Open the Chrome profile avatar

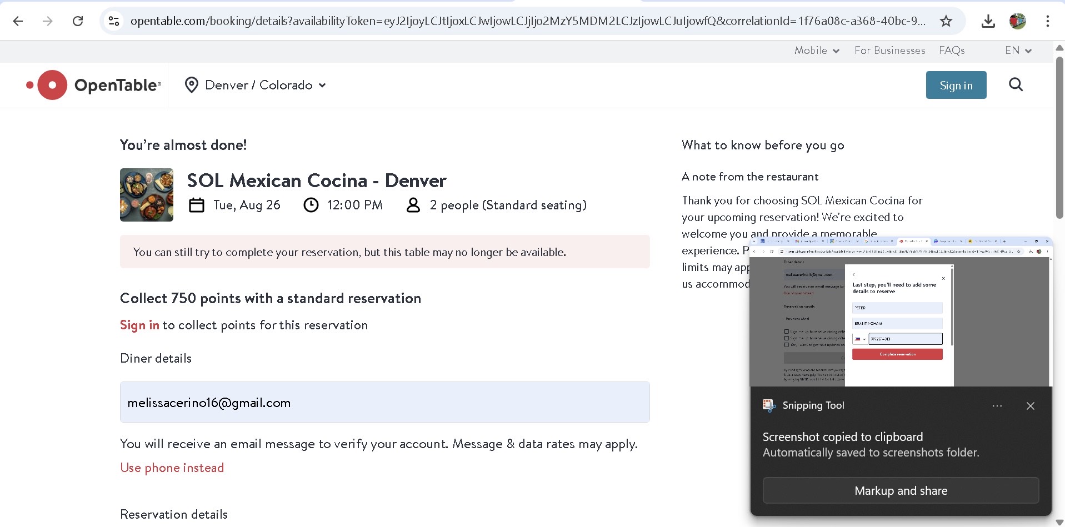pos(1017,21)
